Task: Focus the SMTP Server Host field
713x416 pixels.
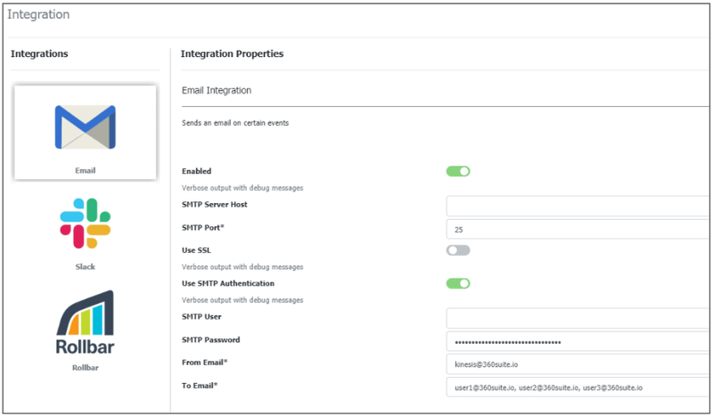Action: click(578, 206)
